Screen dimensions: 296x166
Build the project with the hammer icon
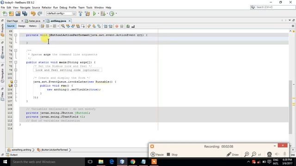tap(80, 13)
